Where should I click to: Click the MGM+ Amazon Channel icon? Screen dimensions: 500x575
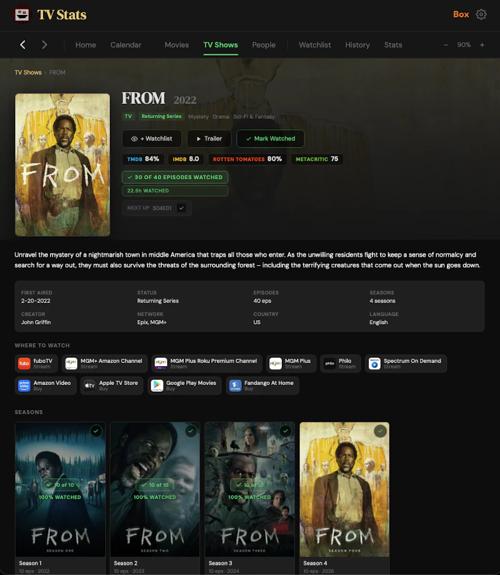pos(71,363)
